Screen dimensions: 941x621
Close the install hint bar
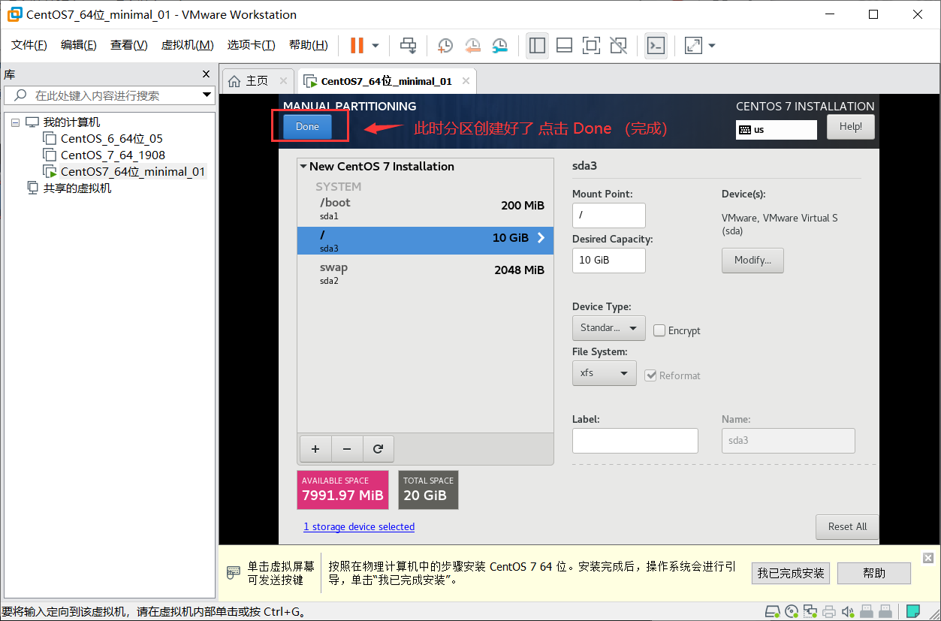click(x=928, y=557)
